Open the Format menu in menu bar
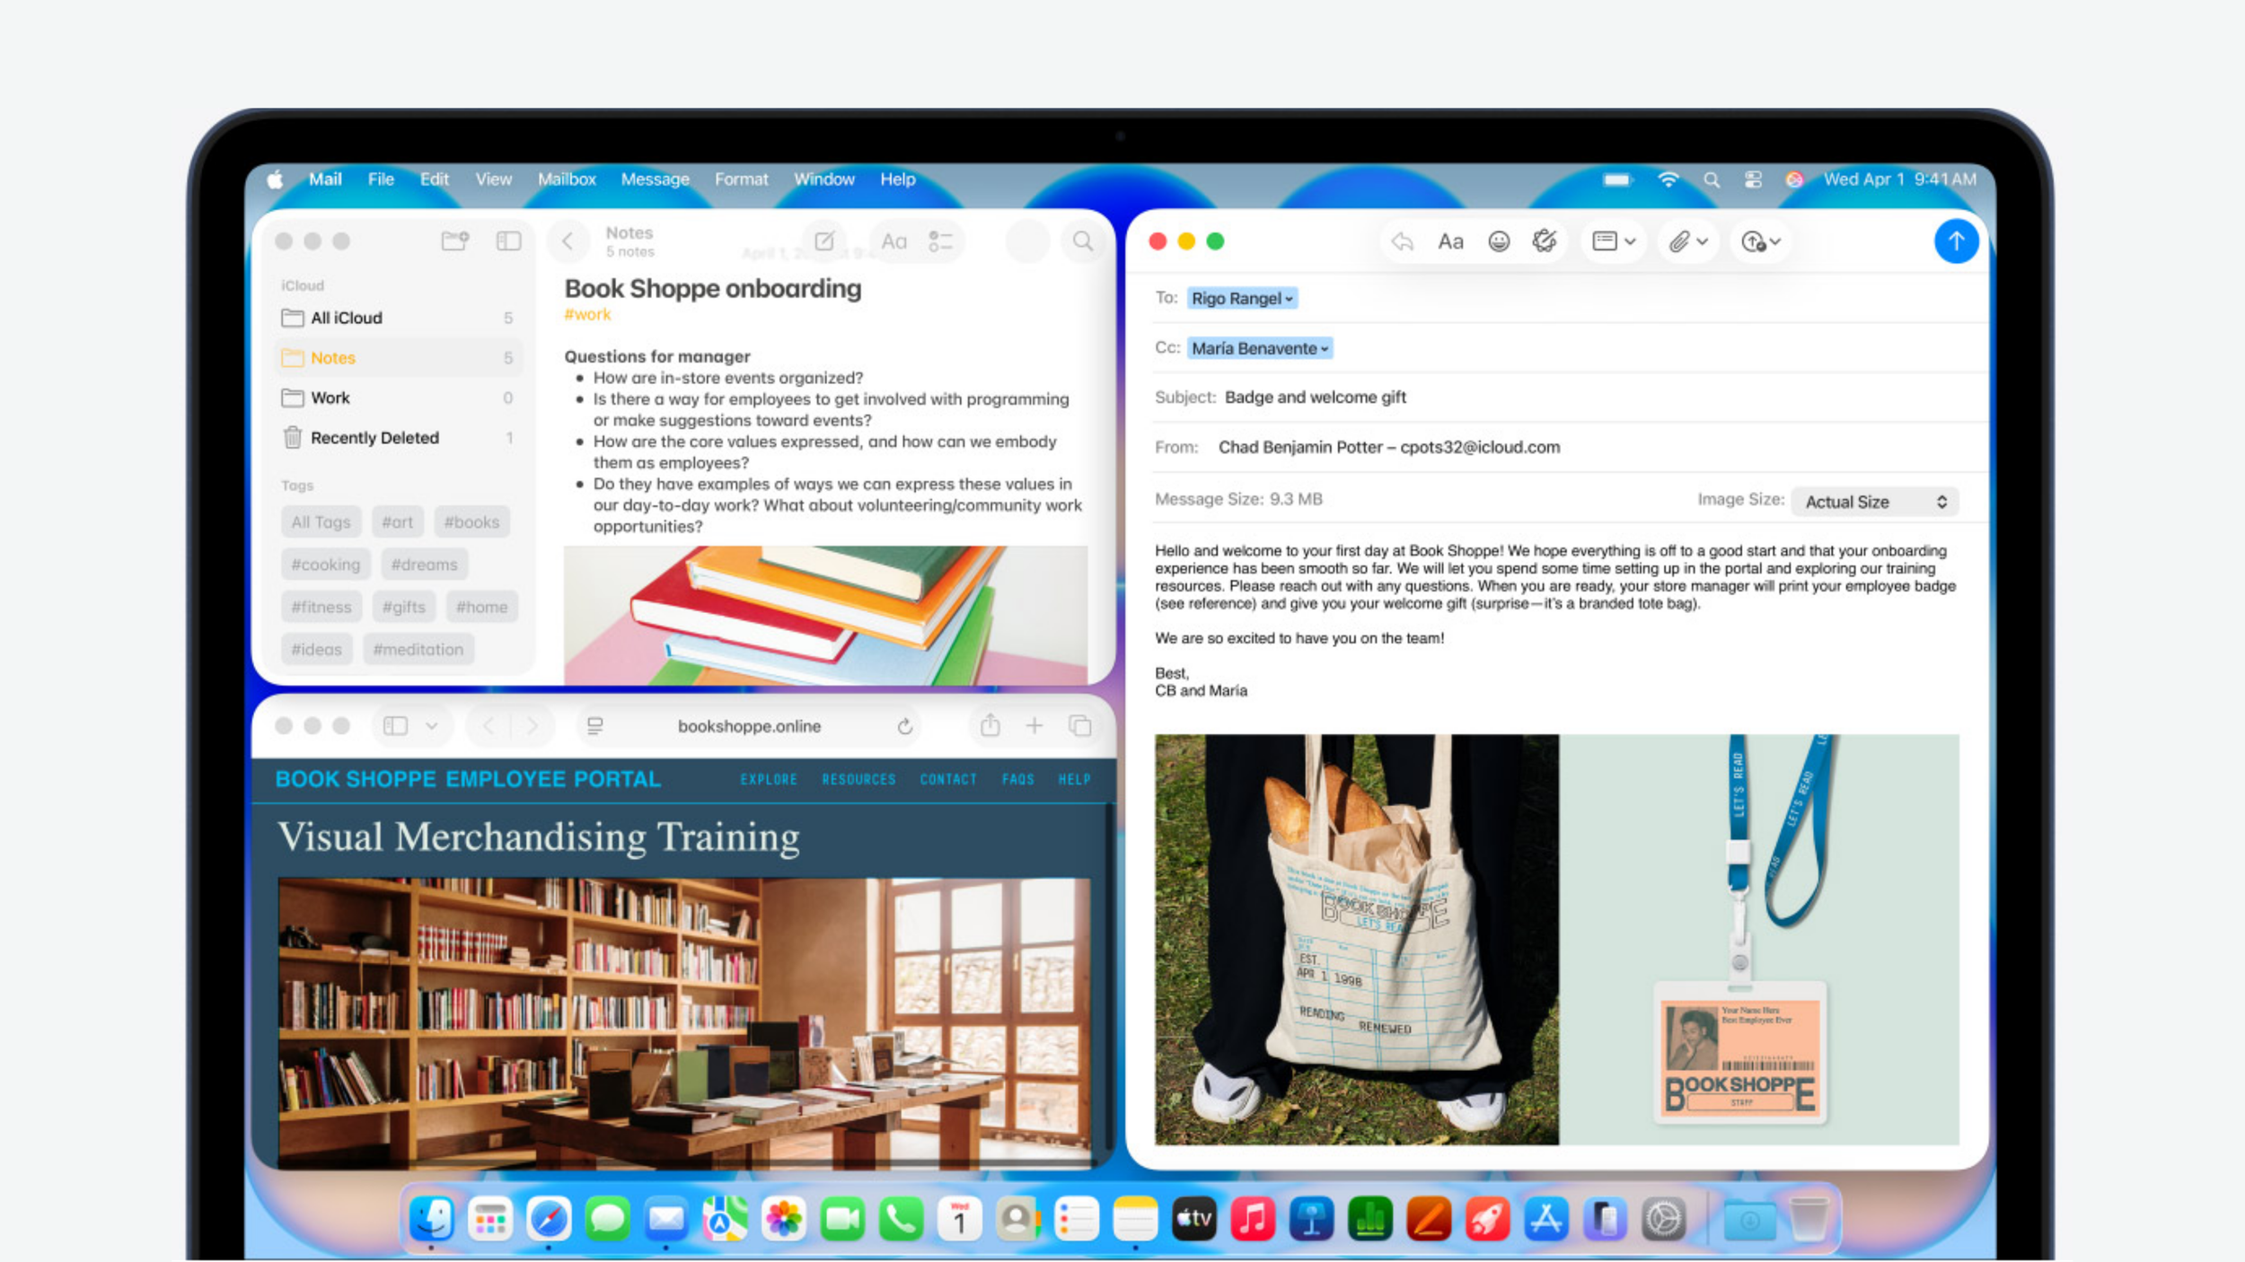Viewport: 2245px width, 1262px height. click(x=741, y=179)
